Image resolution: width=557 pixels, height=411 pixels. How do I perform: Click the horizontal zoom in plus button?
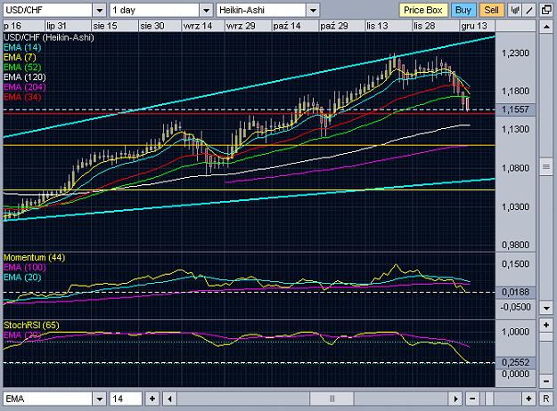[529, 399]
